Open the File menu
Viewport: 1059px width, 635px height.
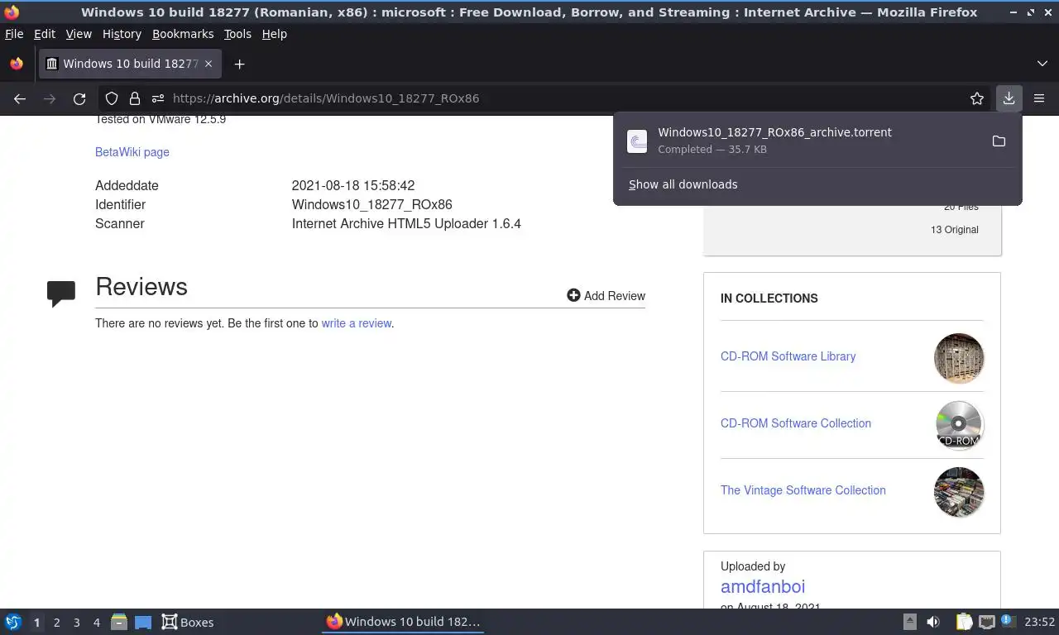14,34
